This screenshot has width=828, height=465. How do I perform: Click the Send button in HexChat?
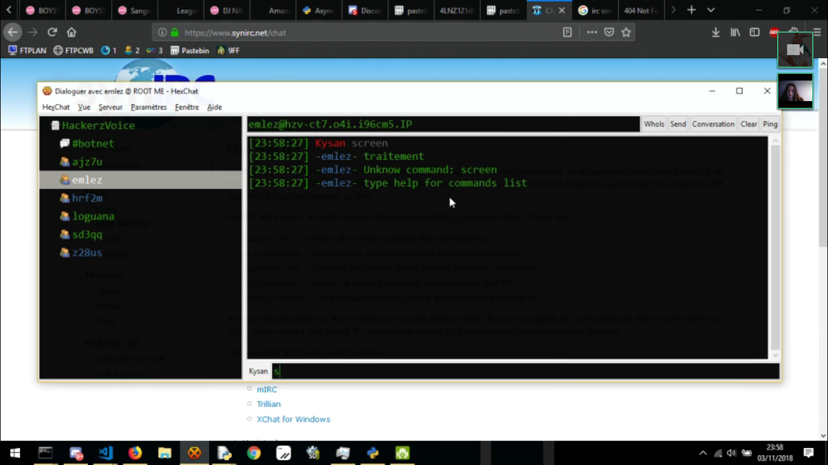pos(678,124)
